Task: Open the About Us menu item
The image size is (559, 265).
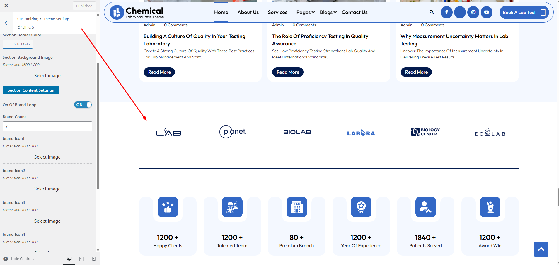Action: [248, 12]
